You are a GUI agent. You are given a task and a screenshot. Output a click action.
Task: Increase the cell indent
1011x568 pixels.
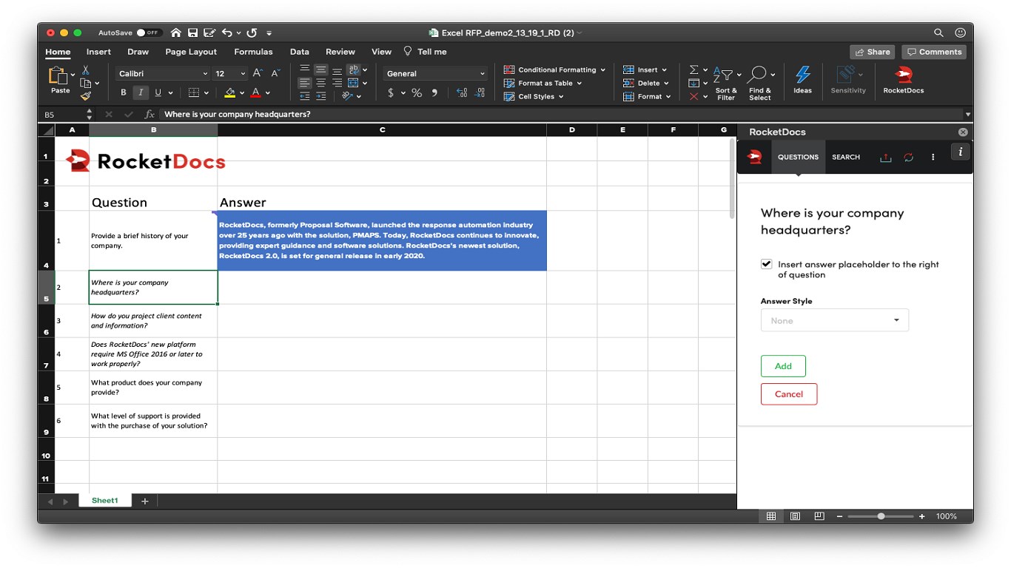point(320,95)
